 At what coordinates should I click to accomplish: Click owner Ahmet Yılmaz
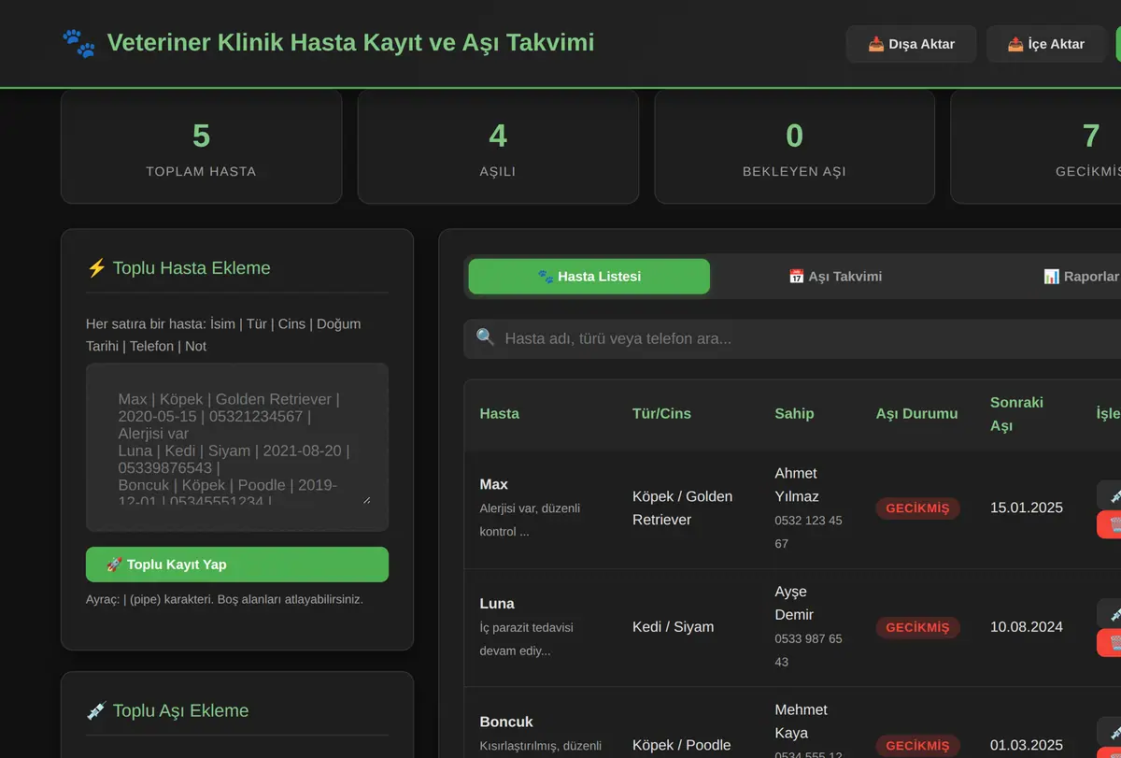tap(797, 484)
